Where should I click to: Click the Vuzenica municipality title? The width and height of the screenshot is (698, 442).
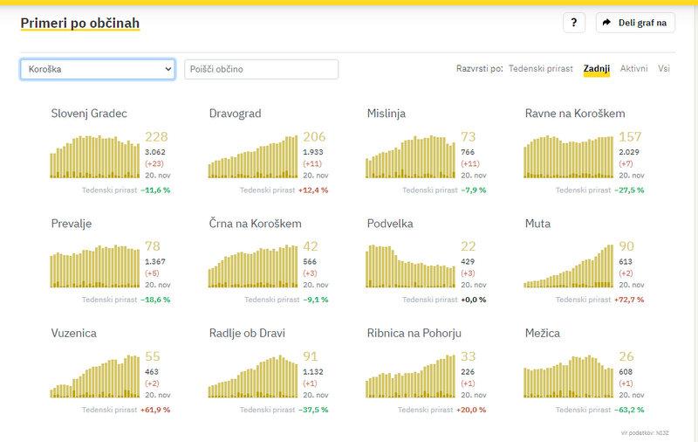click(74, 333)
